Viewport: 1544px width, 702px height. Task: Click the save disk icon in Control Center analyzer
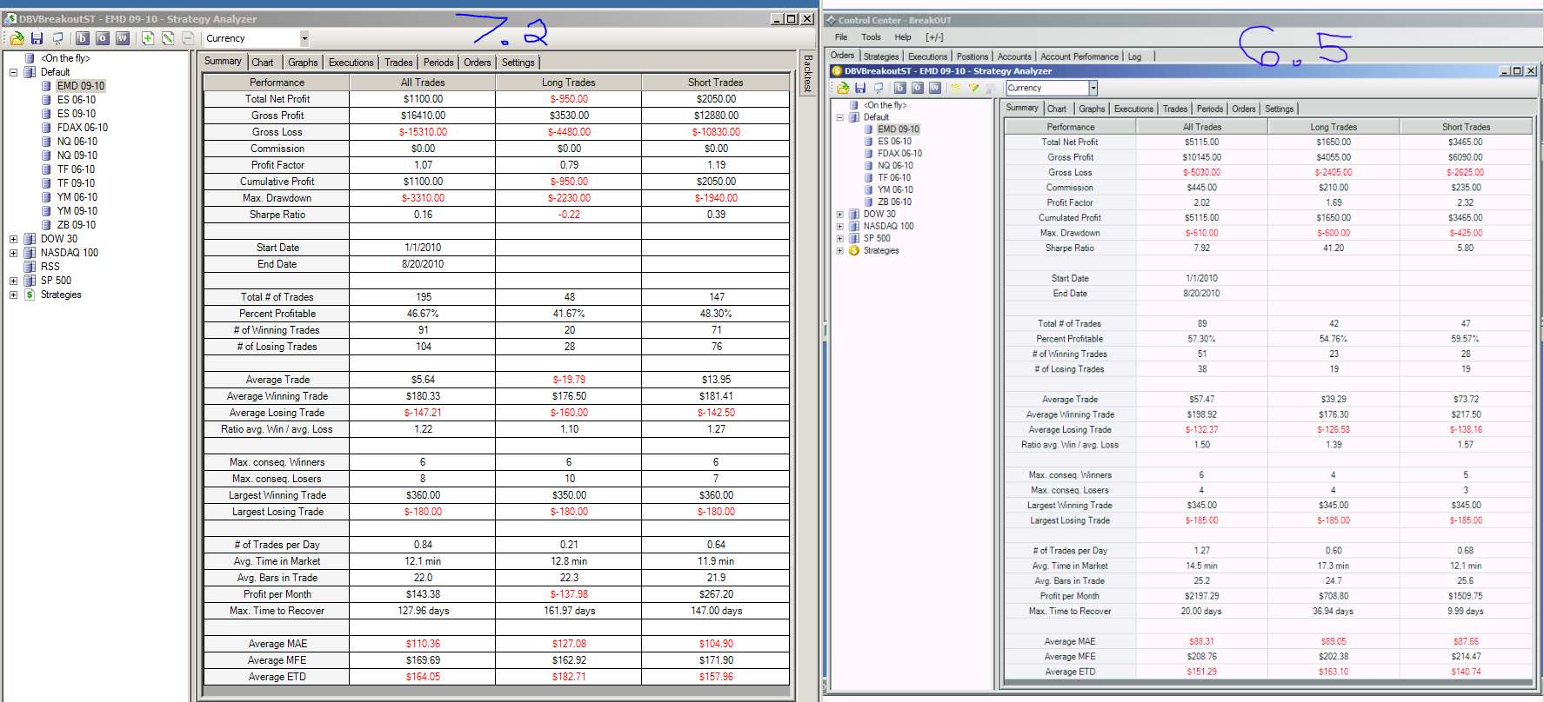(x=860, y=88)
